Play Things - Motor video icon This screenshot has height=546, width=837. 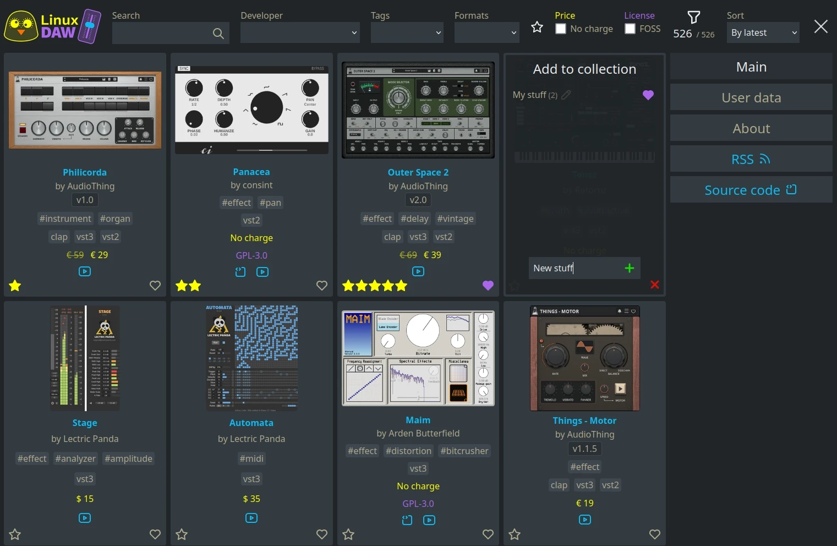point(585,520)
